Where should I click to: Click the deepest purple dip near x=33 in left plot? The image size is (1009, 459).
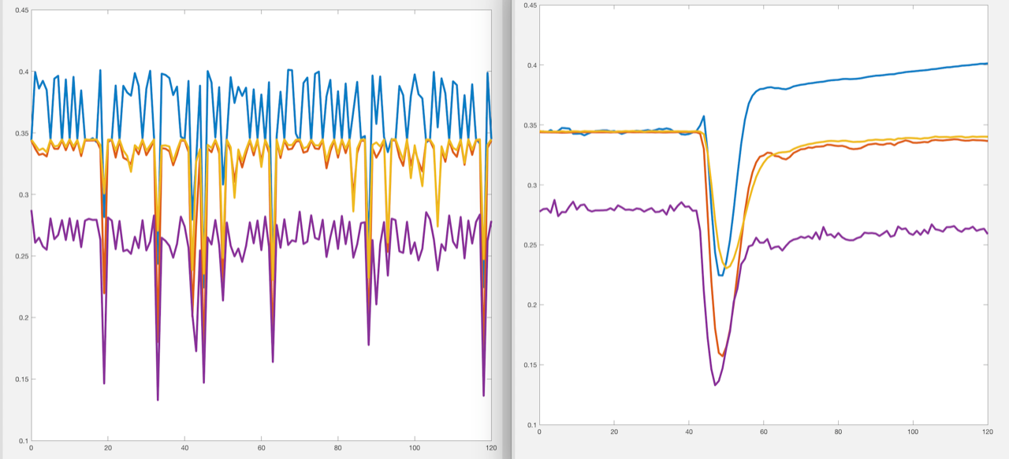pyautogui.click(x=158, y=399)
